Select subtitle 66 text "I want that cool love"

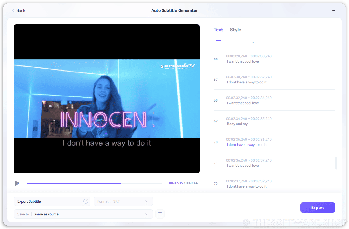point(243,61)
